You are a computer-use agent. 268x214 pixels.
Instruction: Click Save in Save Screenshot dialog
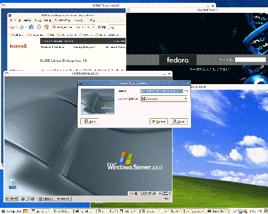pyautogui.click(x=179, y=121)
